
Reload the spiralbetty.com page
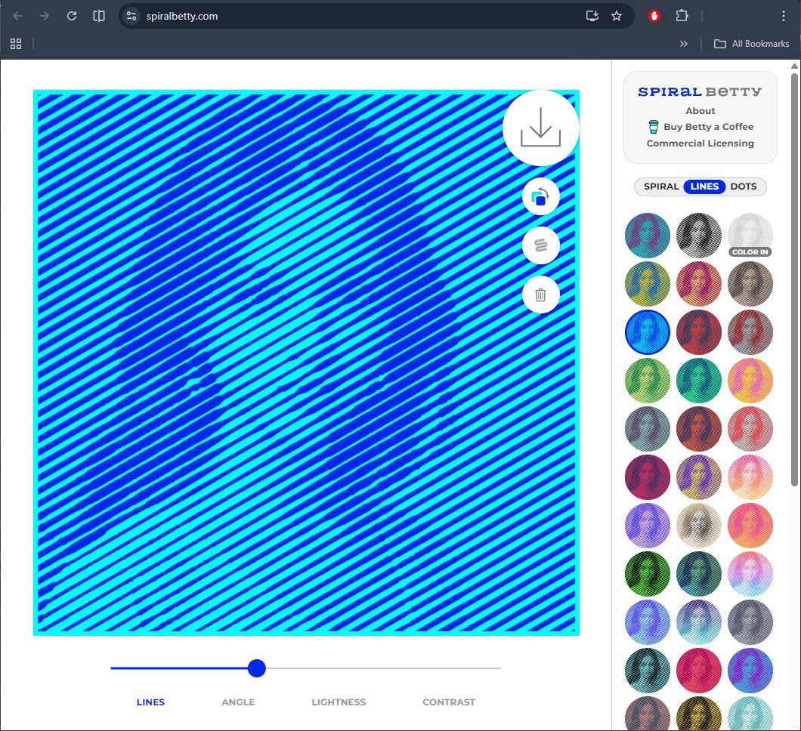pos(72,16)
